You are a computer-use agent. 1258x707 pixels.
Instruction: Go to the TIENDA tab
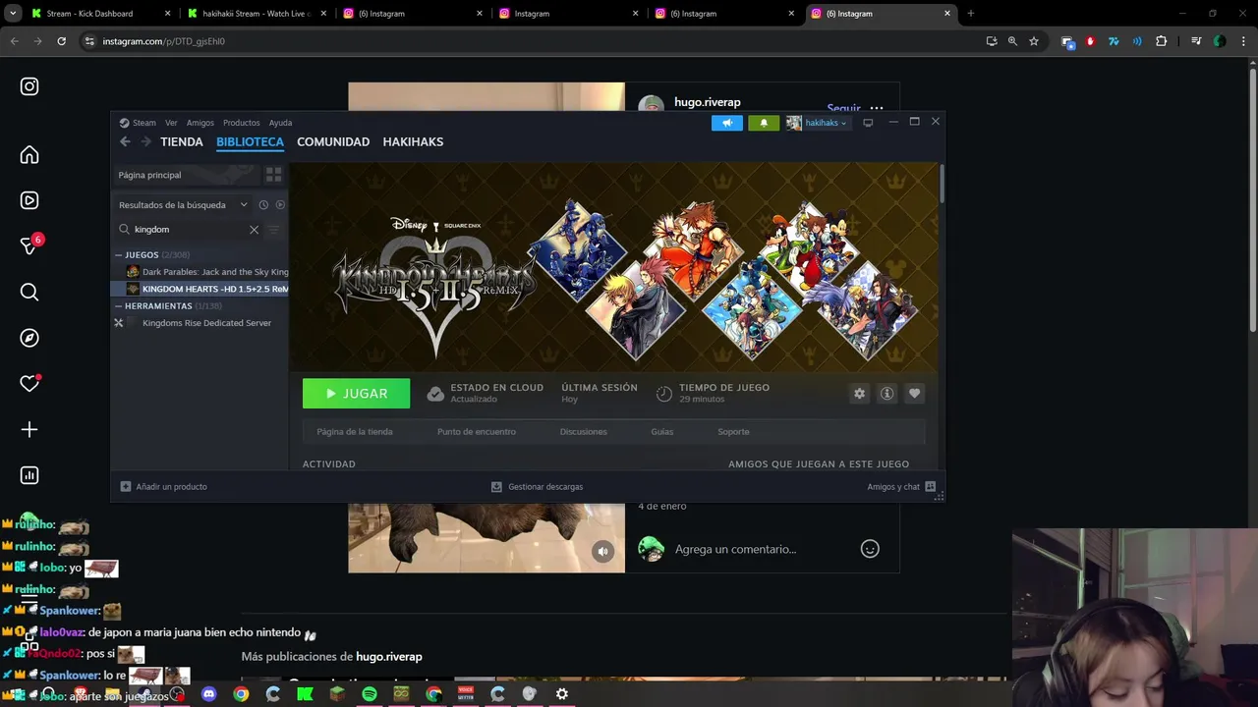(182, 141)
